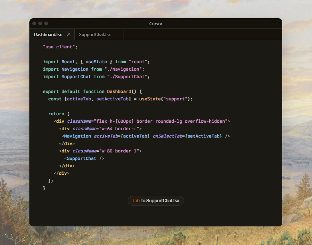Click the useState import inside curly braces

[x=96, y=62]
